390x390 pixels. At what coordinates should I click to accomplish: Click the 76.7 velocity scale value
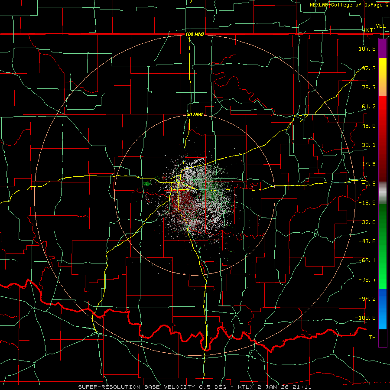tap(368, 87)
